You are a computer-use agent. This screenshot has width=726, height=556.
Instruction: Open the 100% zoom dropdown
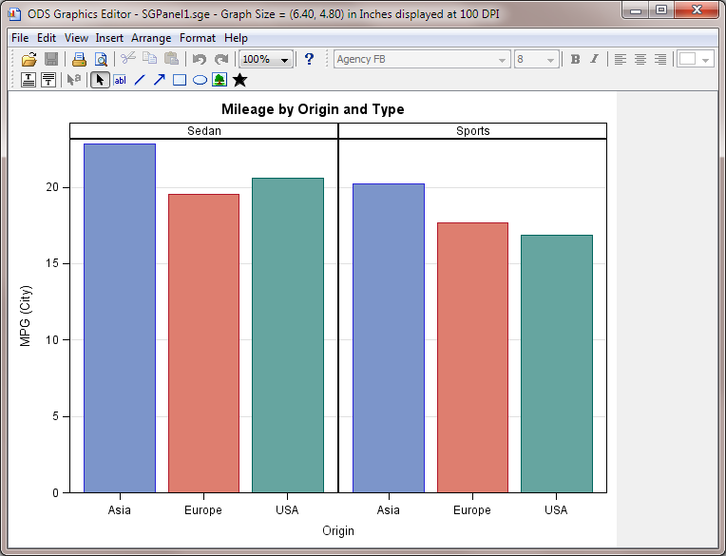pyautogui.click(x=266, y=59)
